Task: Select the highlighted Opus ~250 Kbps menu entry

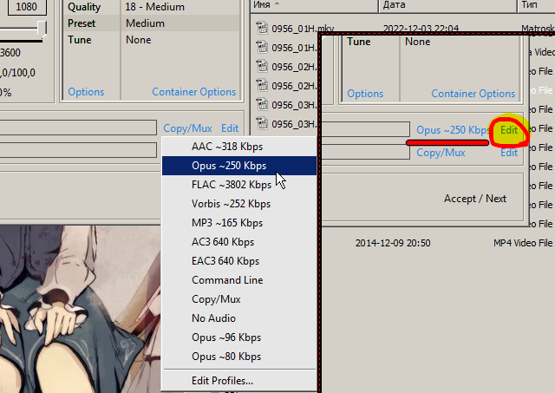Action: point(239,166)
